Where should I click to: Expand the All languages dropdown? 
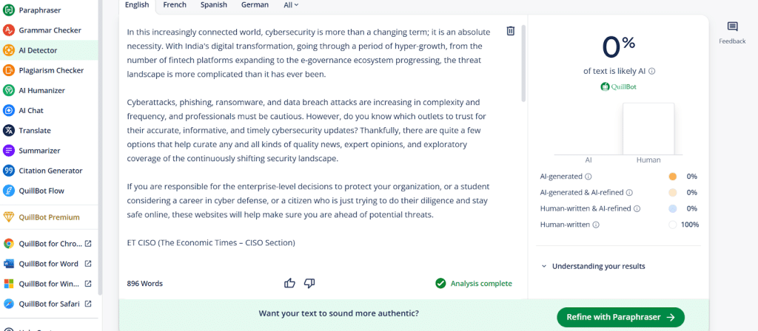(291, 5)
